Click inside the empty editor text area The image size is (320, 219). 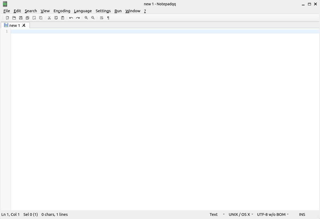coord(160,106)
